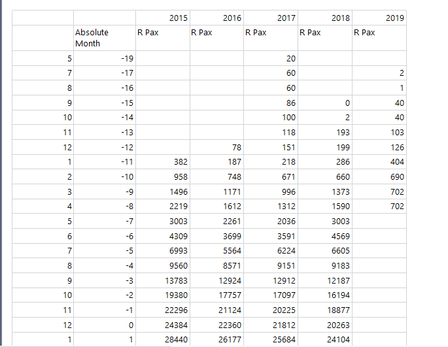Screen dimensions: 448x347
Task: Select the cell with value 21812
Action: tap(271, 325)
